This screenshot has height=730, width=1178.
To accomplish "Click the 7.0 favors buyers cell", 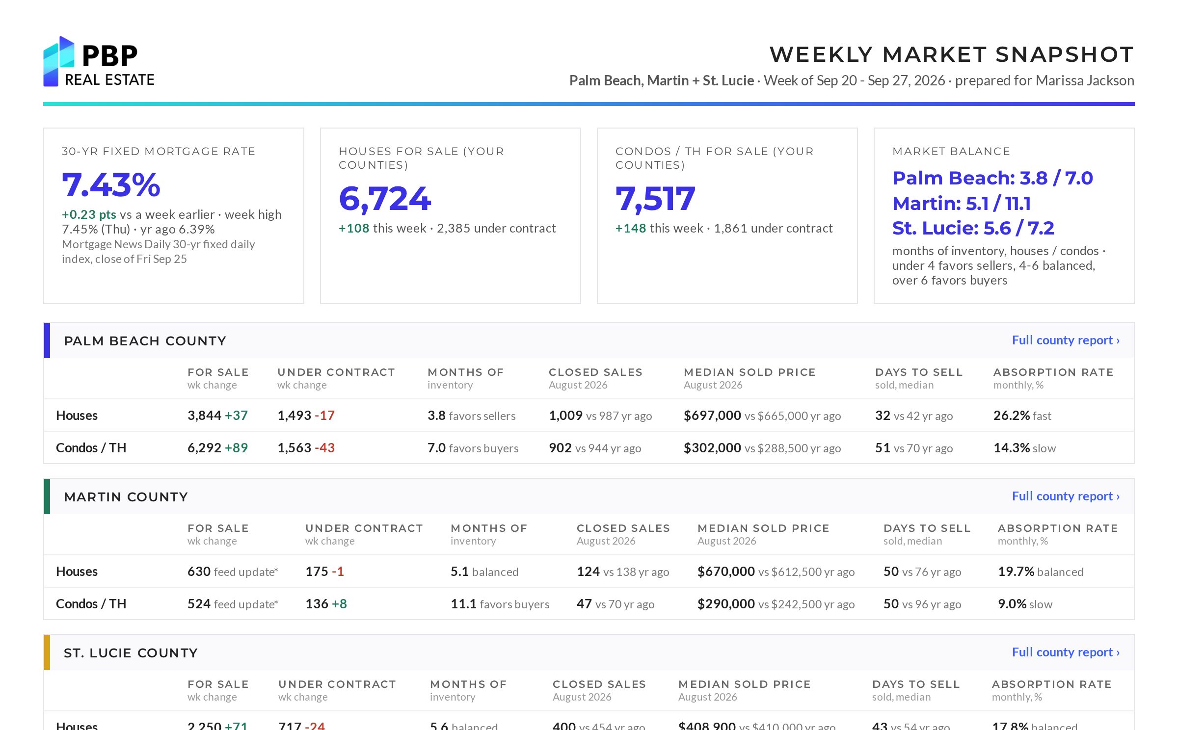I will pos(473,448).
